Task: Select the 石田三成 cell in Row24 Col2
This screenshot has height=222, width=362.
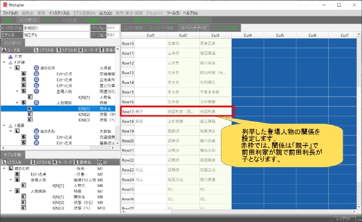Action: pyautogui.click(x=183, y=180)
